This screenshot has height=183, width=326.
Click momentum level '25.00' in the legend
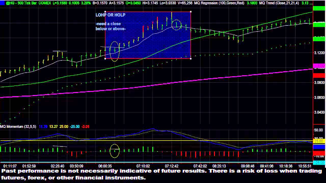(64, 127)
